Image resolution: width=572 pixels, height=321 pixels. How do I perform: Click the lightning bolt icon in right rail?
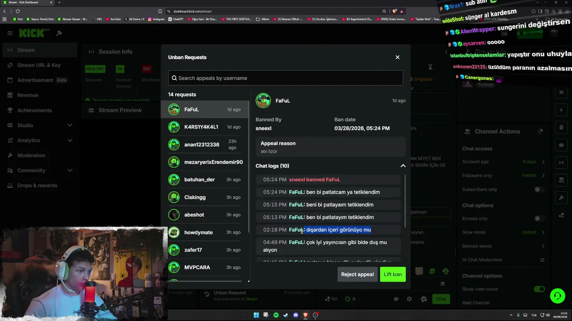click(562, 110)
